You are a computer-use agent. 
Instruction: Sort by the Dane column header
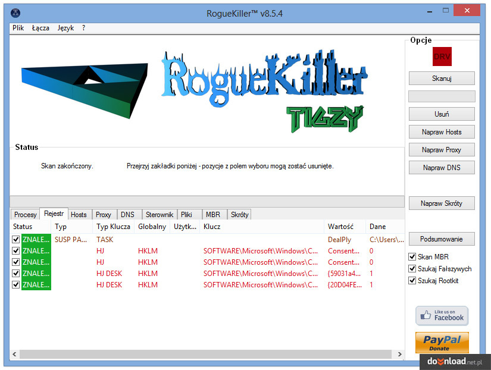[x=385, y=226]
